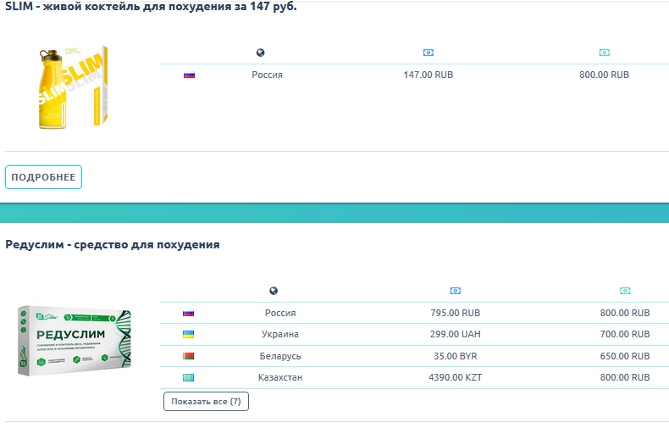
Task: Click the blue banknote icon in the SLIM table
Action: coord(428,53)
